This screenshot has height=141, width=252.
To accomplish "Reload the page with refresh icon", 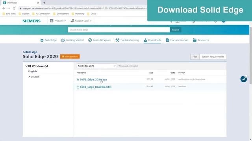I will coord(14,9).
